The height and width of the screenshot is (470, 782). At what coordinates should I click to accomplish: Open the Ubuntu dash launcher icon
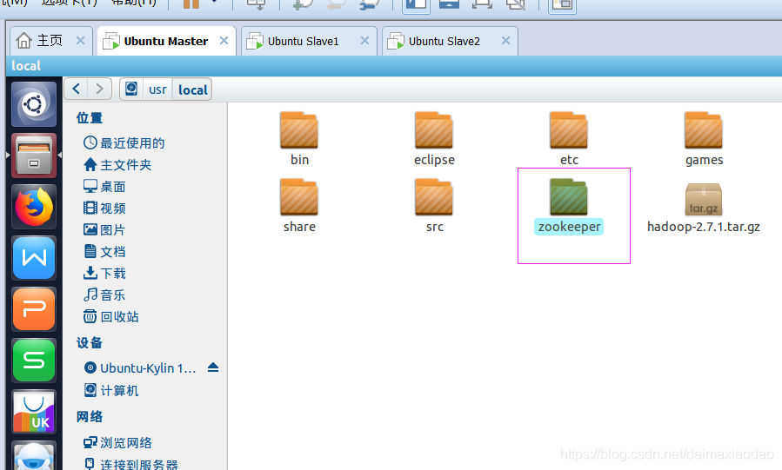pyautogui.click(x=34, y=104)
